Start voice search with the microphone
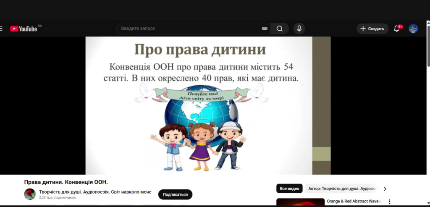Screen dimensions: 430x207 (x=299, y=29)
